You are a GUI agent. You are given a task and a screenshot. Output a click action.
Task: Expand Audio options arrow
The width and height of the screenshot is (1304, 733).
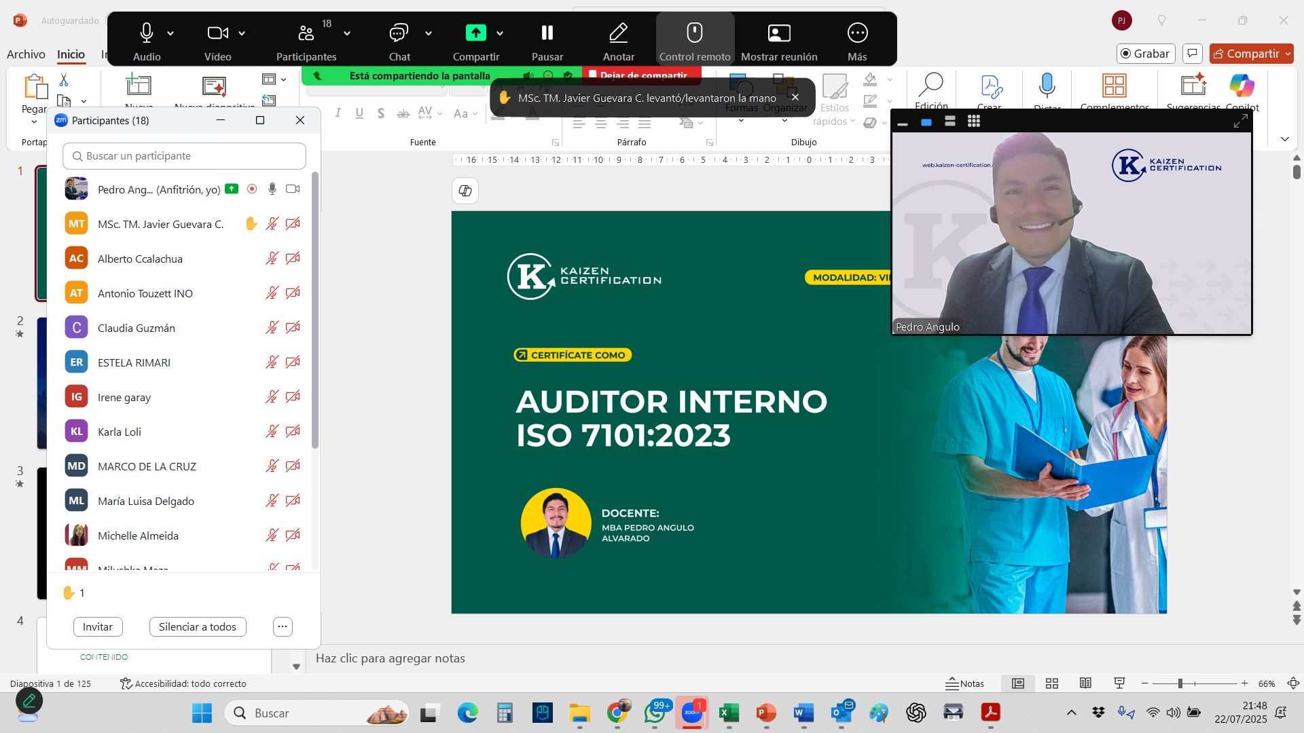[170, 33]
